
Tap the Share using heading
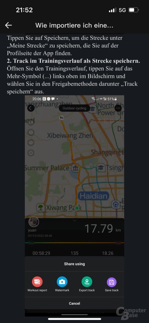75,264
